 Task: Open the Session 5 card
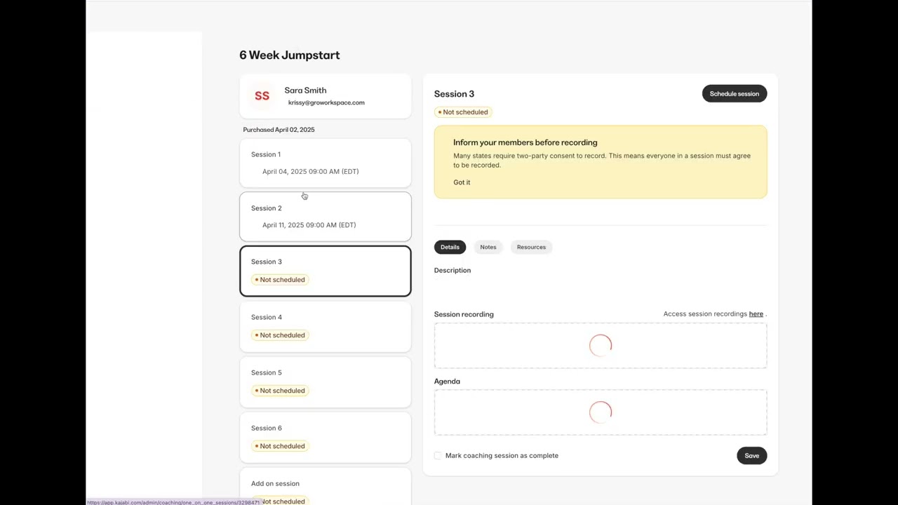pyautogui.click(x=326, y=382)
